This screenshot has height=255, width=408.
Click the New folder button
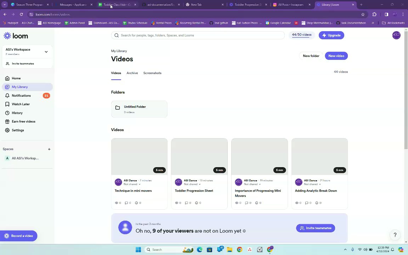311,56
